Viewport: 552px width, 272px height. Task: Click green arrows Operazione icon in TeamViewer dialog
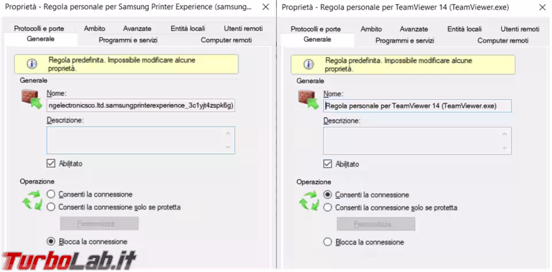pyautogui.click(x=309, y=201)
